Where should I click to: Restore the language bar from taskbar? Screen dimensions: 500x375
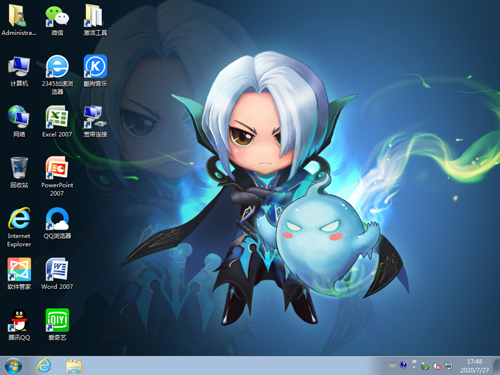414,362
